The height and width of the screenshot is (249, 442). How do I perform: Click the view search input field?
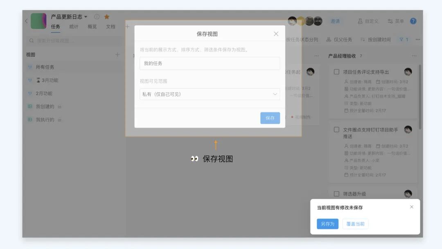pyautogui.click(x=74, y=41)
